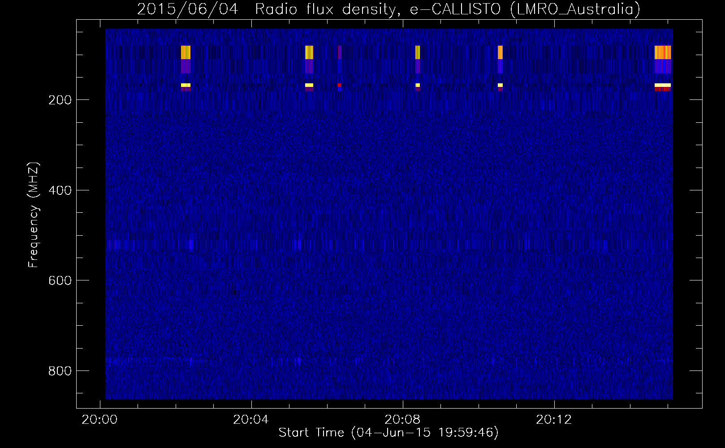Click the 400 frequency tick label

pyautogui.click(x=60, y=190)
